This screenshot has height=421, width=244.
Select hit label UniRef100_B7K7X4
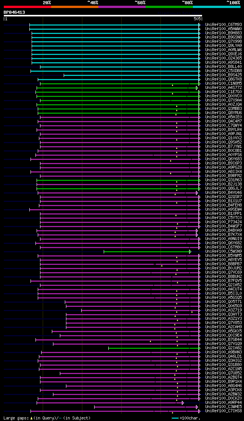[224, 235]
